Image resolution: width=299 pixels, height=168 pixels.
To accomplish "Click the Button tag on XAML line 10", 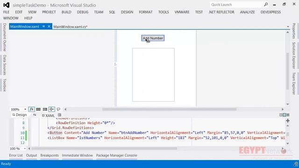I will [56, 133].
